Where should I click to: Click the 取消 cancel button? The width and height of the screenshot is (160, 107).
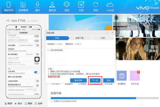pos(108,80)
